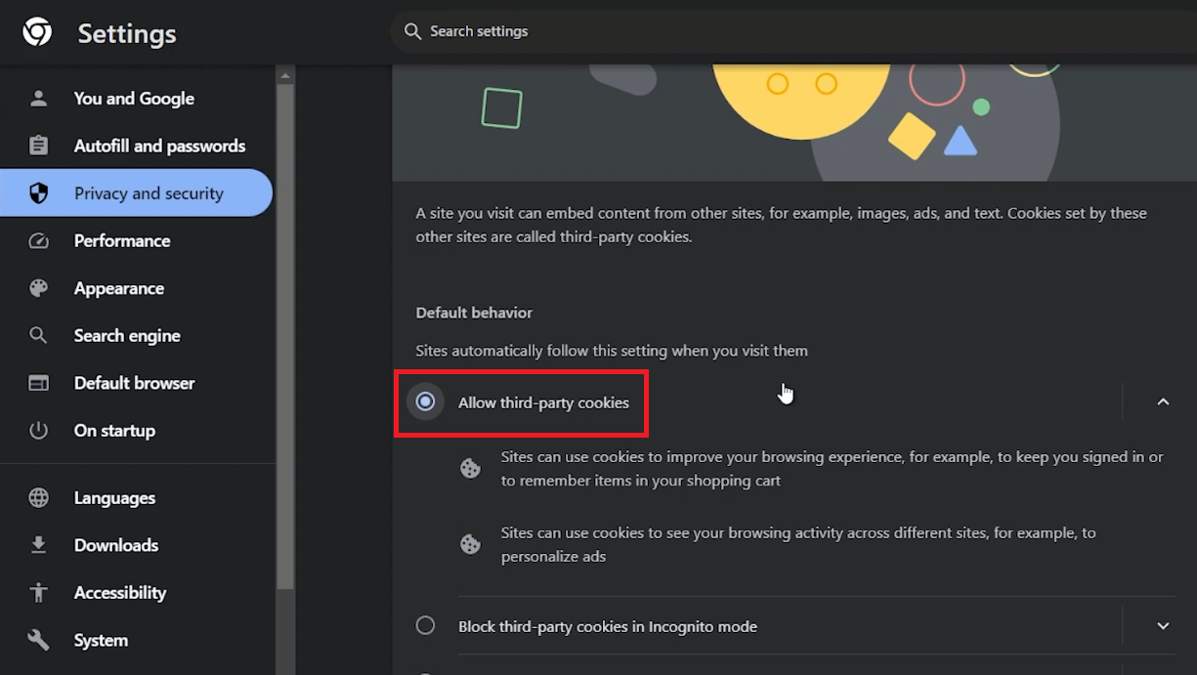Select the System wrench icon
Screen dimensions: 1197x675
coord(38,640)
